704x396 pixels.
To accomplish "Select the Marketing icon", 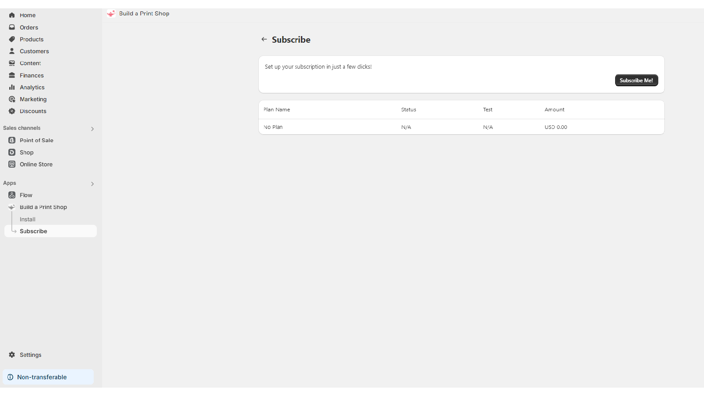I will coord(11,99).
